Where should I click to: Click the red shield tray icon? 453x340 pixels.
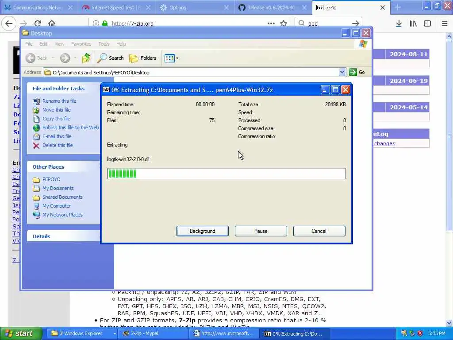[x=420, y=333]
